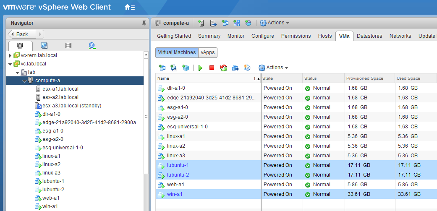Click the green Power On play icon
437x211 pixels.
coord(201,68)
